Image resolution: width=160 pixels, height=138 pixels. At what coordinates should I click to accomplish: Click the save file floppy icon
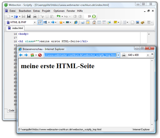pyautogui.click(x=23, y=16)
